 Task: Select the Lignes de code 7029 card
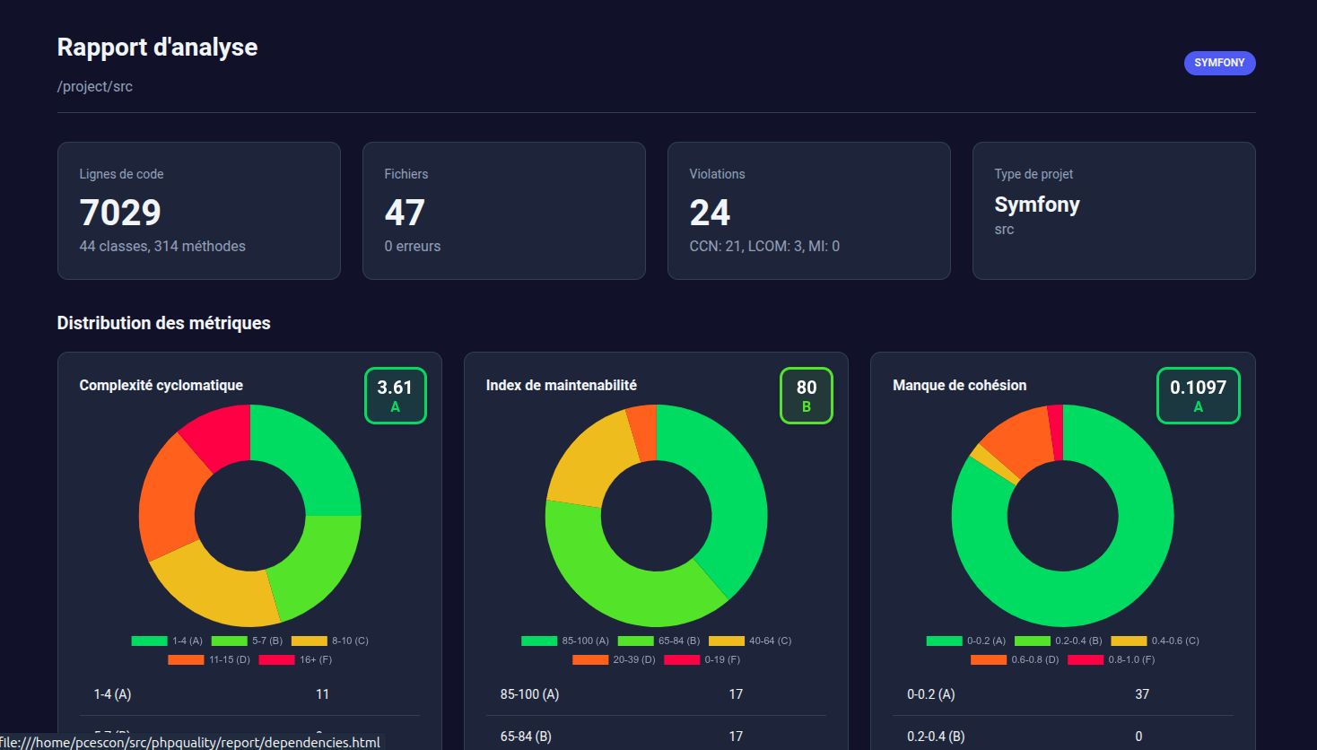(x=198, y=211)
